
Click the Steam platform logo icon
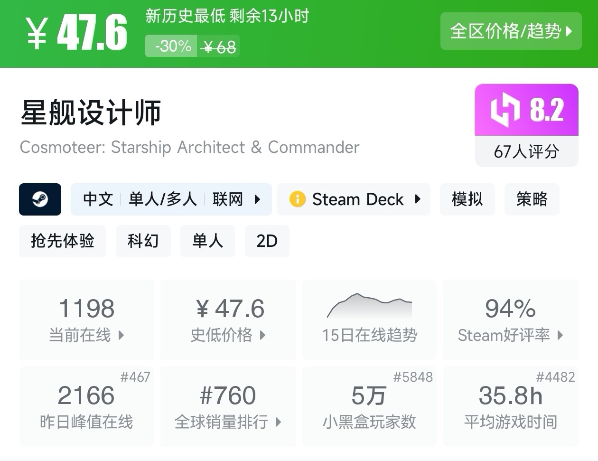point(40,199)
